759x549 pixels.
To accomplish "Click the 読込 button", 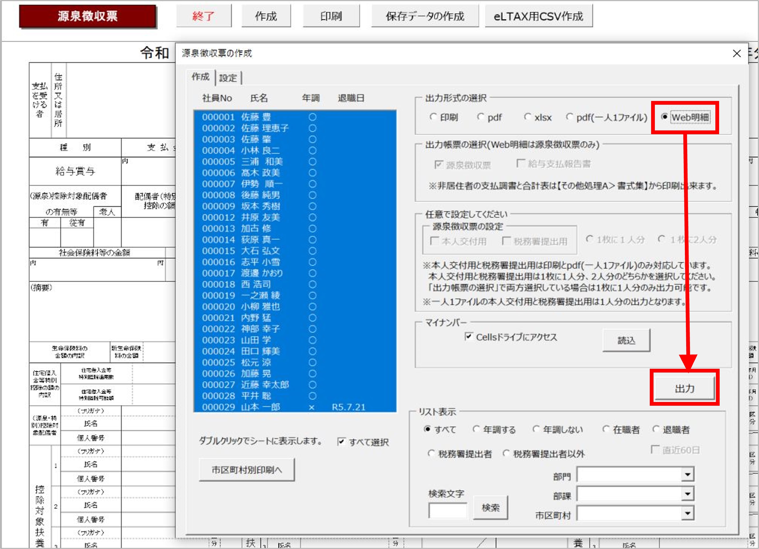I will pos(626,340).
